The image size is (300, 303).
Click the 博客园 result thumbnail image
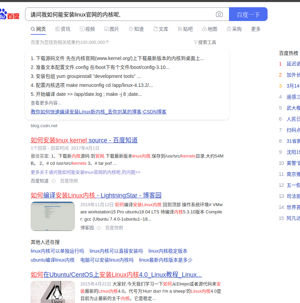pos(53,216)
